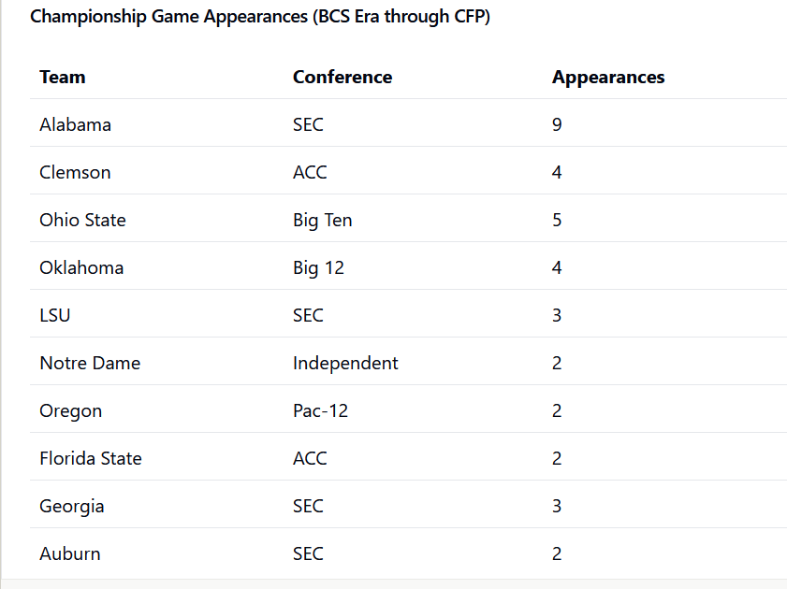The height and width of the screenshot is (589, 787).
Task: Select the Clemson team cell
Action: point(75,173)
